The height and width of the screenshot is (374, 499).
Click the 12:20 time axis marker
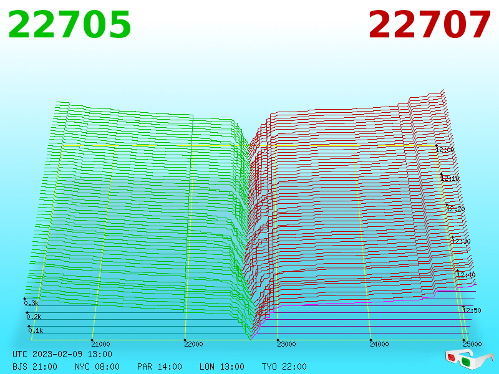click(455, 209)
